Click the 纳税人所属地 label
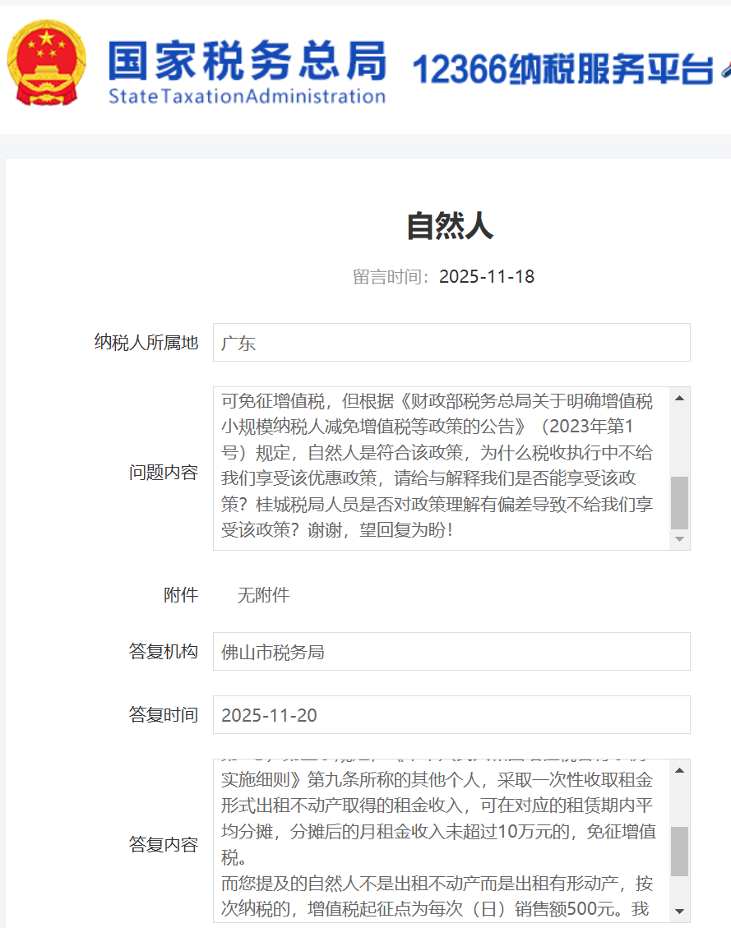The image size is (731, 928). click(146, 343)
